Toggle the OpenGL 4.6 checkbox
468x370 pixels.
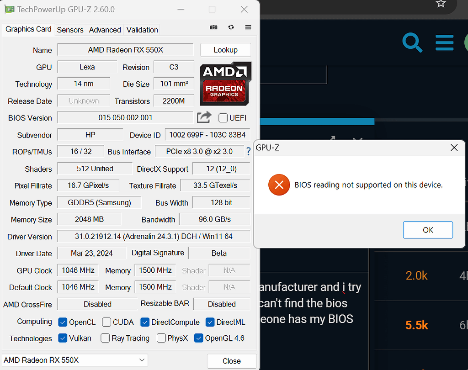tap(198, 338)
